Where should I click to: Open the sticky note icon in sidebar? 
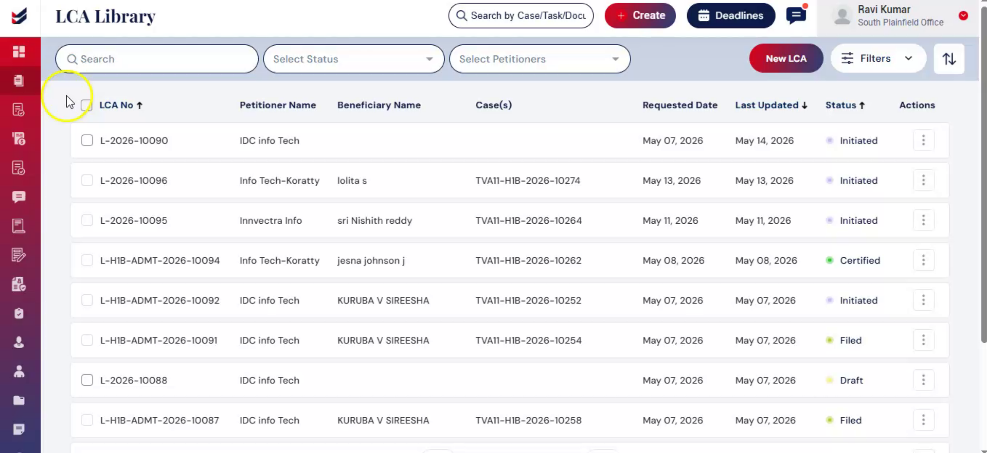pyautogui.click(x=19, y=430)
